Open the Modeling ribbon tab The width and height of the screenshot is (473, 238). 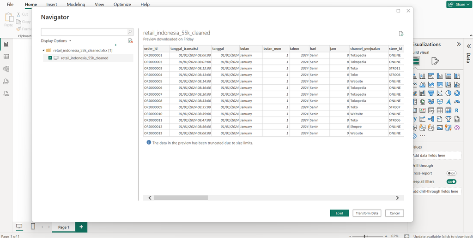tap(76, 5)
